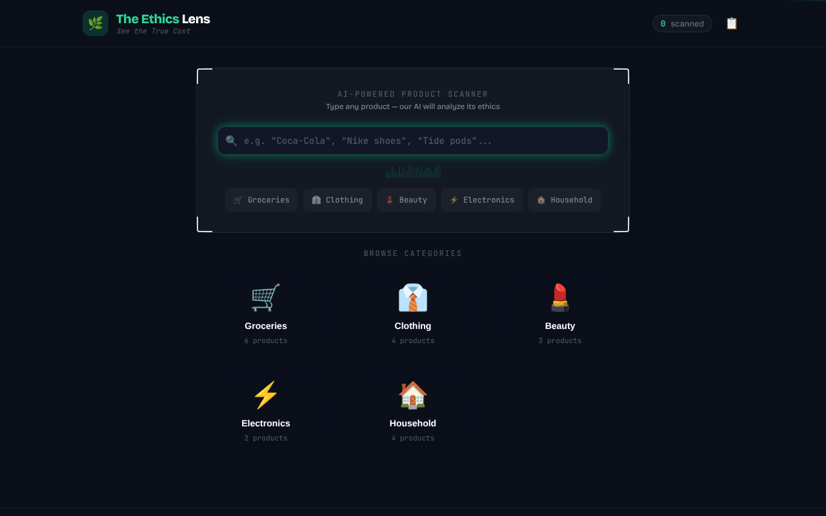Click 'The Ethics Lens' title text
Image resolution: width=826 pixels, height=516 pixels.
[x=162, y=19]
